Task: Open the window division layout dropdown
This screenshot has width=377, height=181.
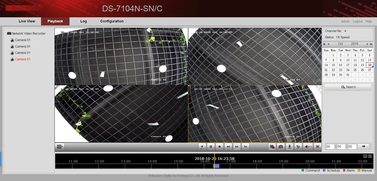Action: coord(60,147)
